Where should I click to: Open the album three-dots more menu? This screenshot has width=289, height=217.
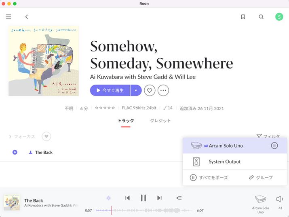click(163, 90)
